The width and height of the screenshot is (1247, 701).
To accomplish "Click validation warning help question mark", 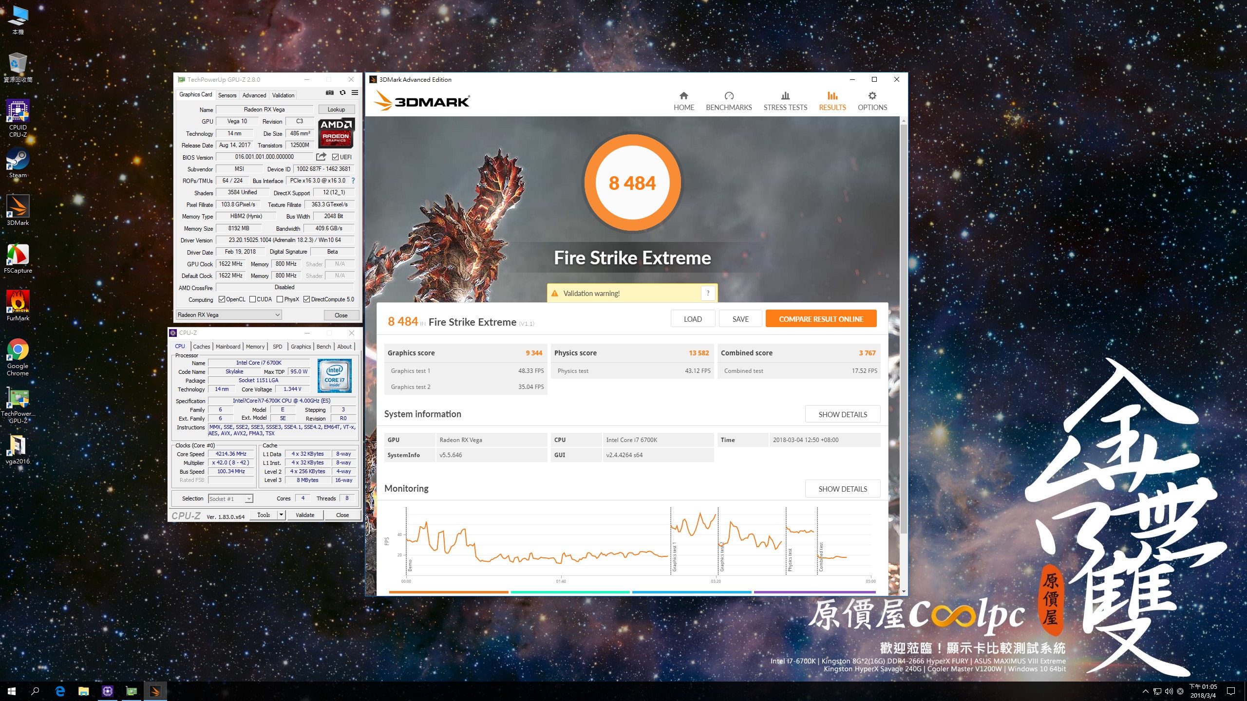I will pyautogui.click(x=708, y=293).
